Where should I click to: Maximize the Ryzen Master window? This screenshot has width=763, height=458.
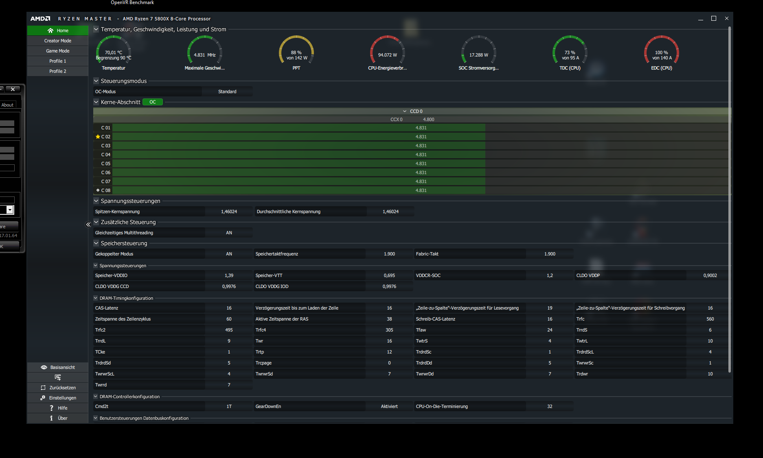(714, 19)
